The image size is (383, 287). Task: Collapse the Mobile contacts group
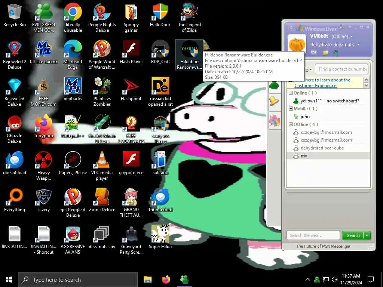[x=291, y=109]
